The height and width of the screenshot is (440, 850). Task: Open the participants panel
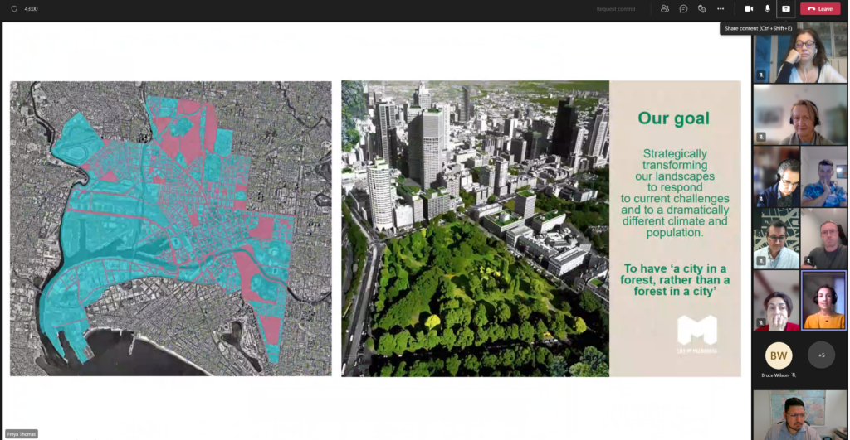[665, 9]
